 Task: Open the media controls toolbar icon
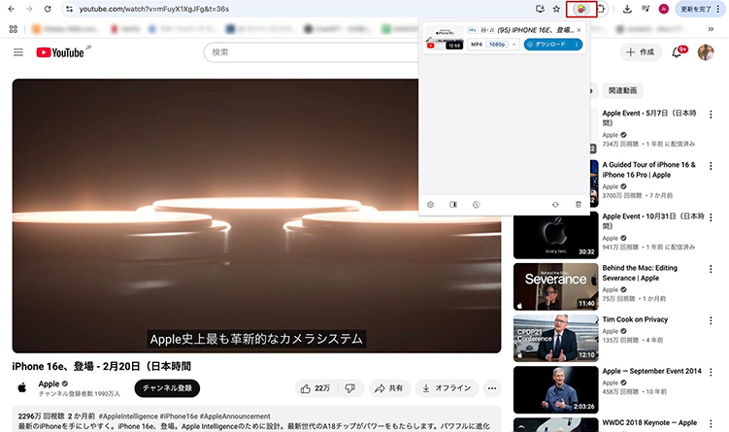(646, 9)
